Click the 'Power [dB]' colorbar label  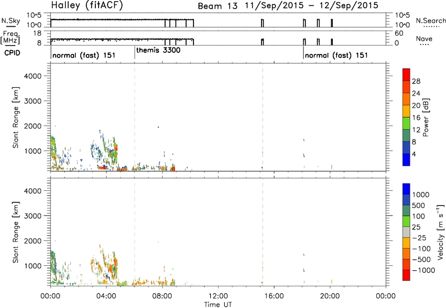(x=425, y=117)
